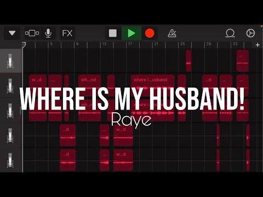Screen dimensions: 263x197
Task: Click bar 5 on the ruler
Action: tap(51, 44)
